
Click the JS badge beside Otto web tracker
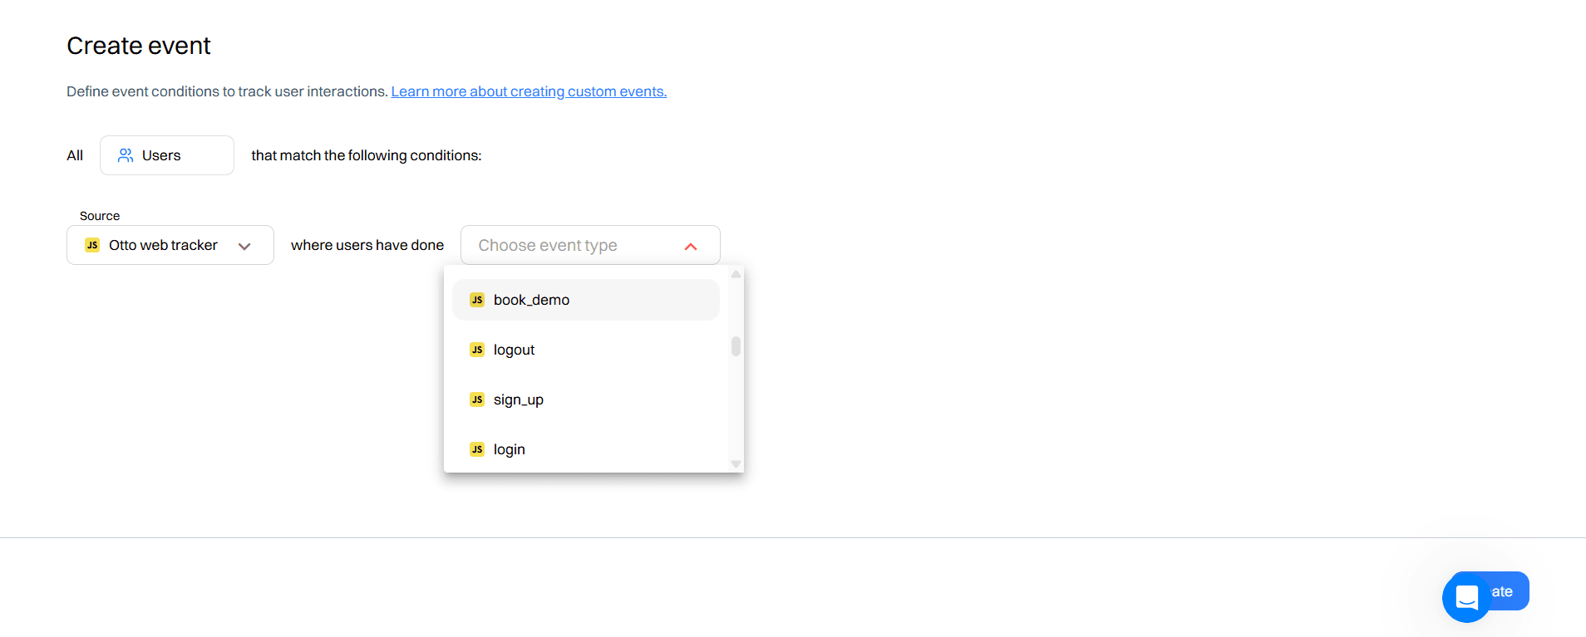pyautogui.click(x=92, y=245)
